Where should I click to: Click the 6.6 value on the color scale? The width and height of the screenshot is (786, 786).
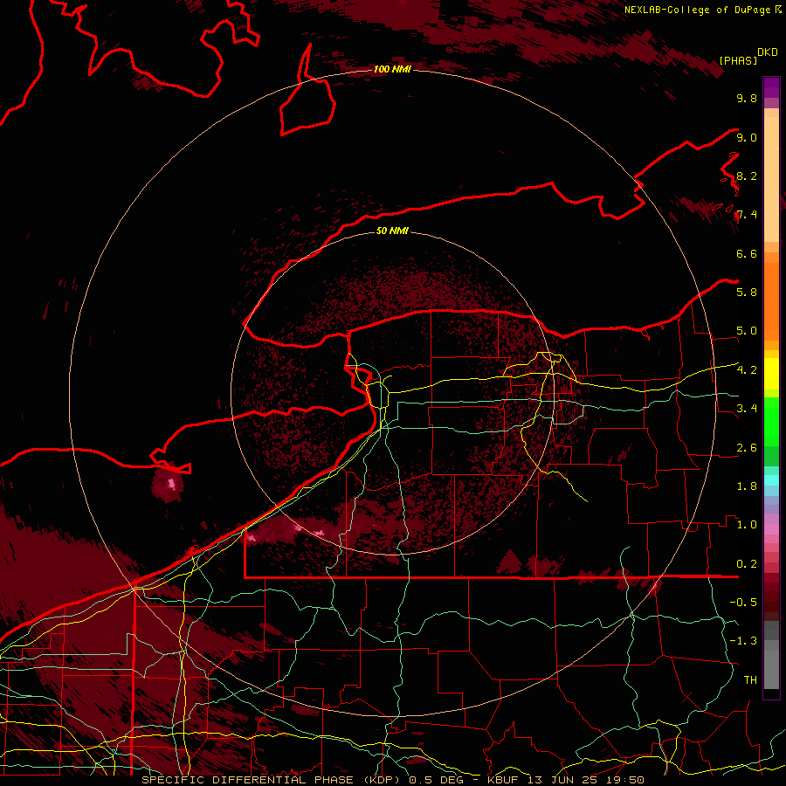click(x=747, y=253)
